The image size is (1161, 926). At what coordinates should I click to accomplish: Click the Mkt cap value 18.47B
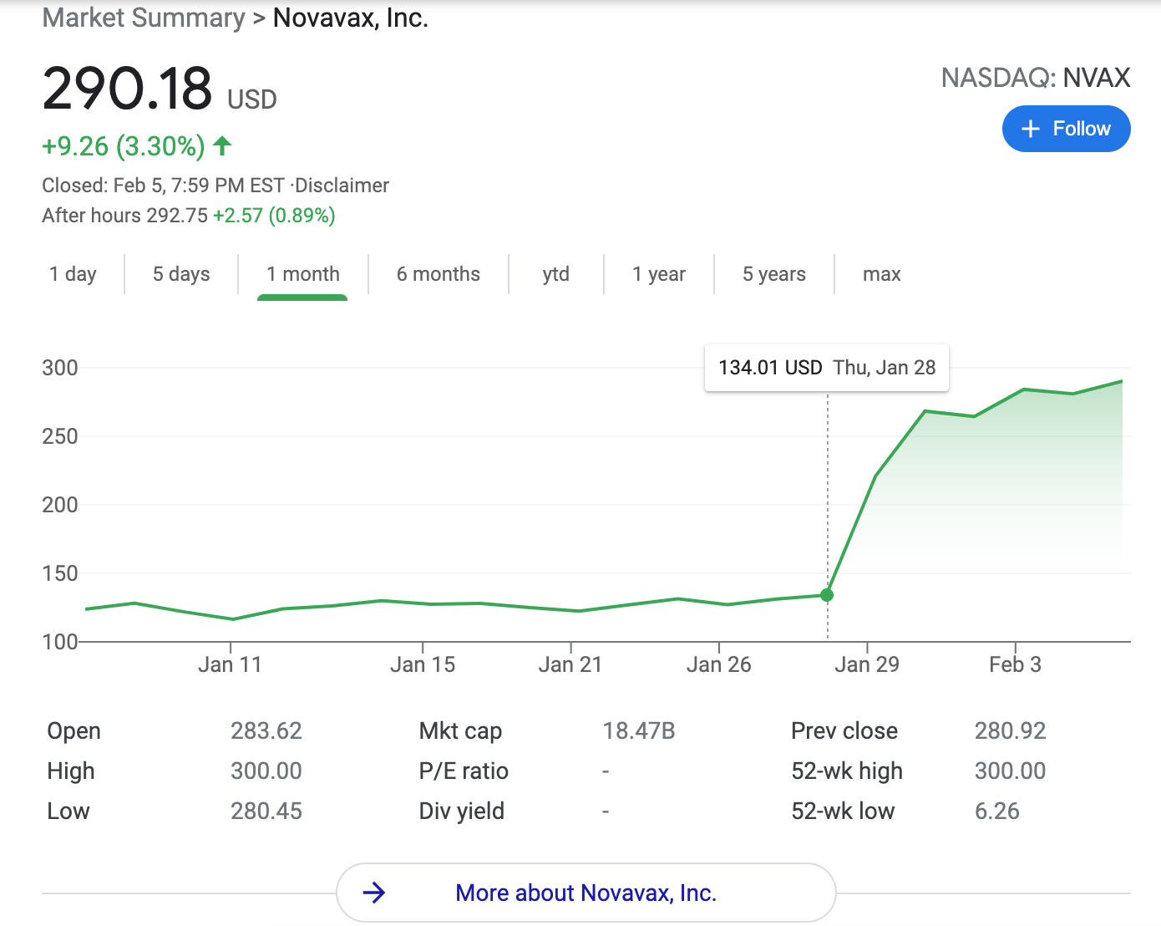tap(639, 730)
